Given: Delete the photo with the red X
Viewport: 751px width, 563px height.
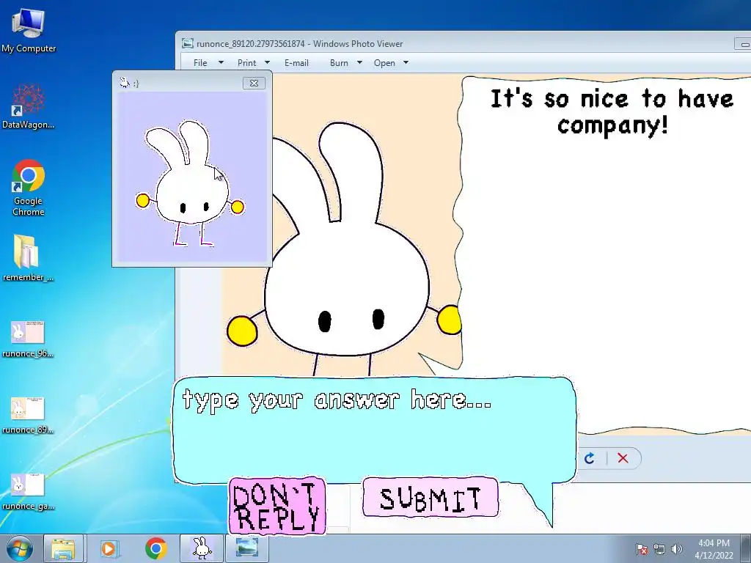Looking at the screenshot, I should 623,458.
